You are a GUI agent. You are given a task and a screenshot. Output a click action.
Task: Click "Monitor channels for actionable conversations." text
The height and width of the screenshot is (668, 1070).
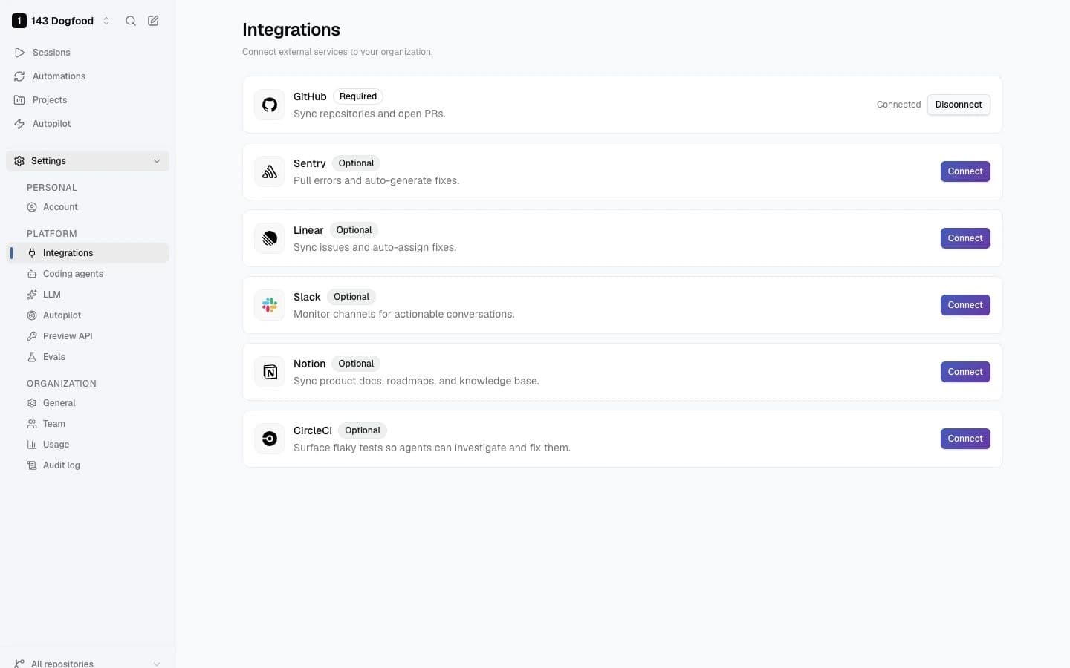(403, 314)
